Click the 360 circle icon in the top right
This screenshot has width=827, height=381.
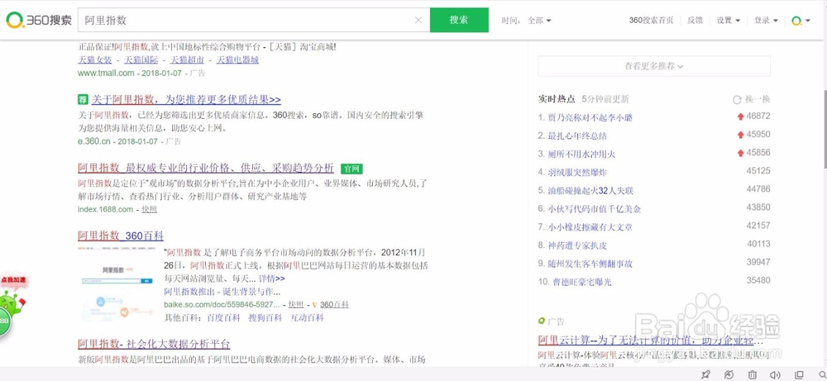(797, 20)
